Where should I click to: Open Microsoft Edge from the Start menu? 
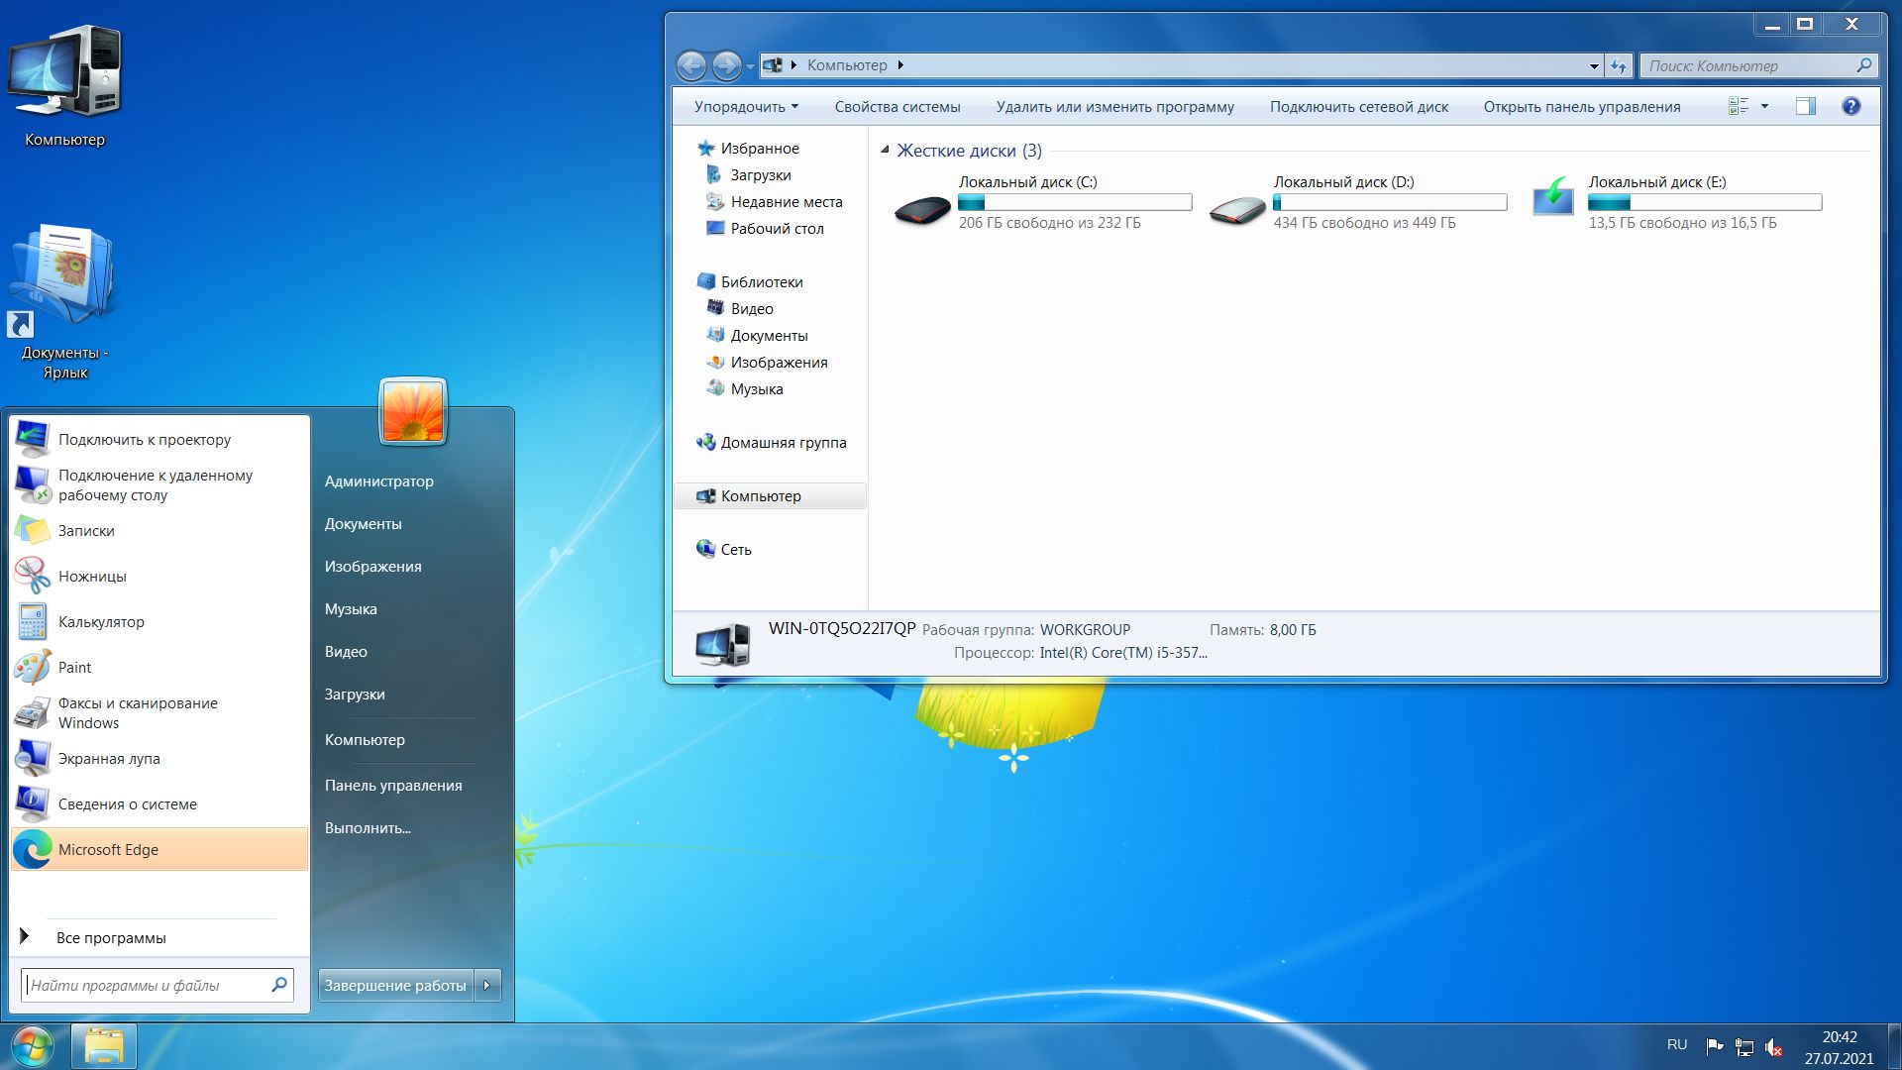[108, 849]
